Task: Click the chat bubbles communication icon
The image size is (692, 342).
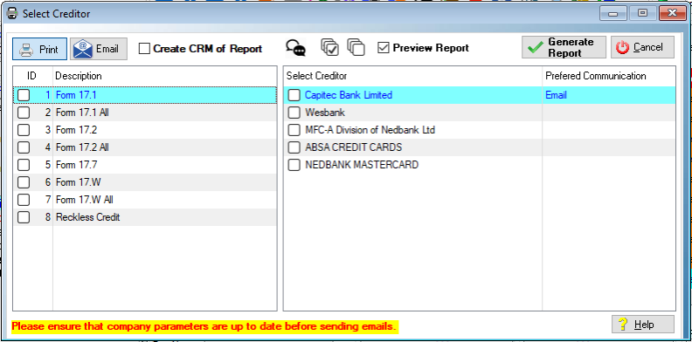Action: click(295, 48)
